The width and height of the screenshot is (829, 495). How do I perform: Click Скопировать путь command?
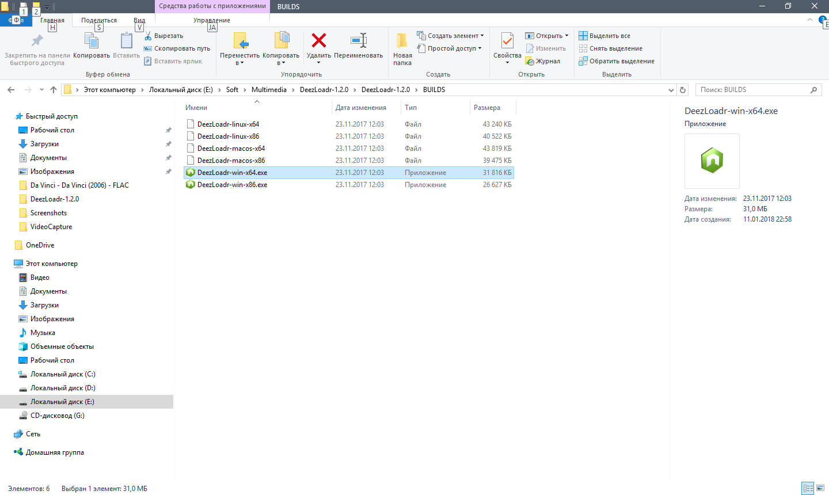(x=177, y=48)
